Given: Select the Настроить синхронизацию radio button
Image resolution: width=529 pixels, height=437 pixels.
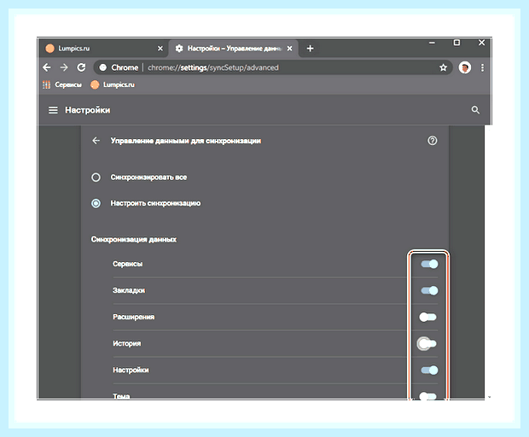Looking at the screenshot, I should 96,203.
